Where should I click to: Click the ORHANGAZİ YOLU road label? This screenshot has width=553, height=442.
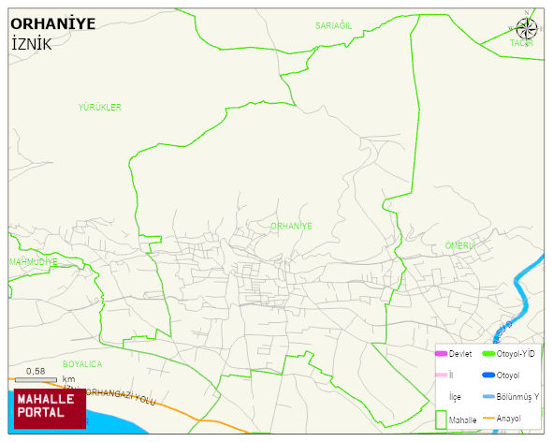point(121,397)
